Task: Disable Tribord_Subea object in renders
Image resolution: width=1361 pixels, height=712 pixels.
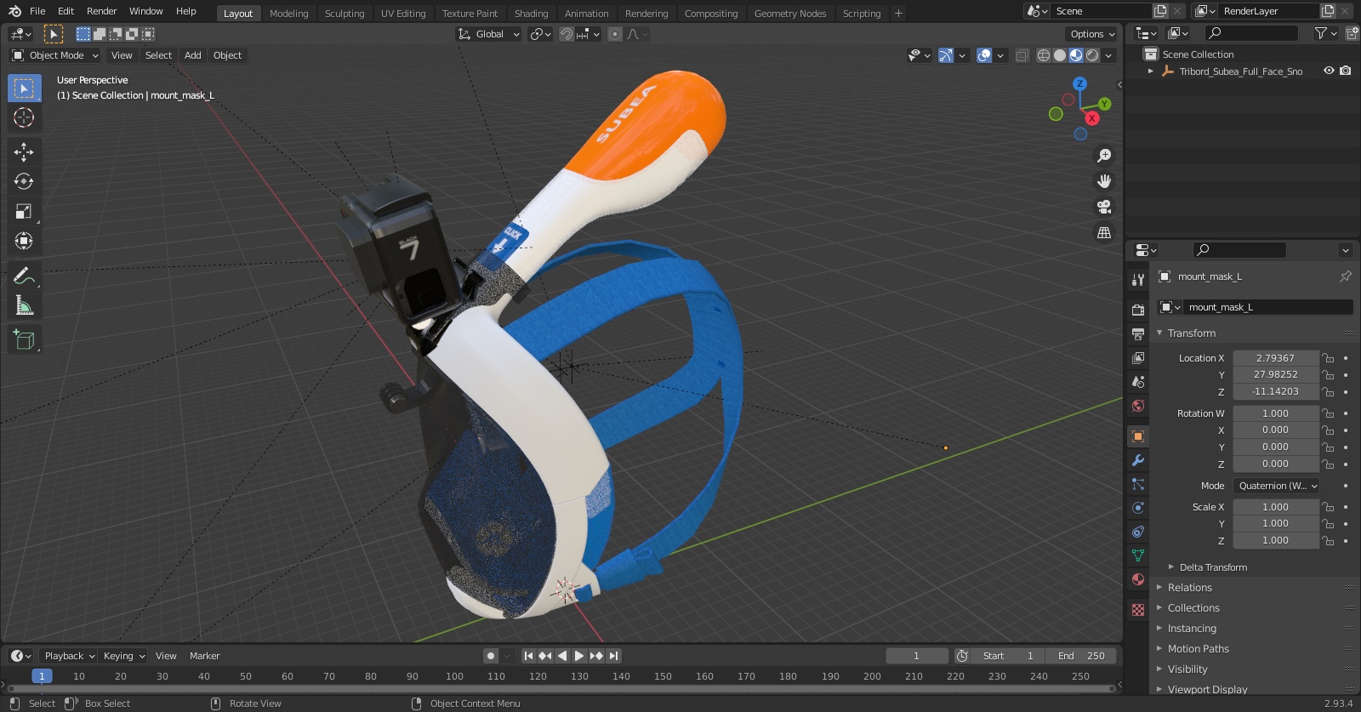Action: click(x=1345, y=71)
